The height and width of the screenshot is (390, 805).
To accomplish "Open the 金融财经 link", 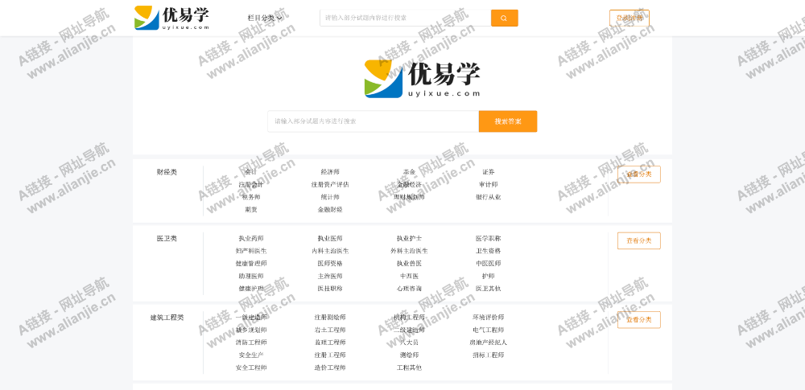I will tap(330, 209).
